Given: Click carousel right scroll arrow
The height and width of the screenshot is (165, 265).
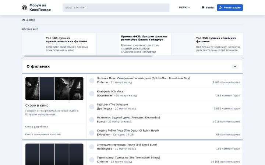Looking at the screenshot, I should [x=242, y=56].
